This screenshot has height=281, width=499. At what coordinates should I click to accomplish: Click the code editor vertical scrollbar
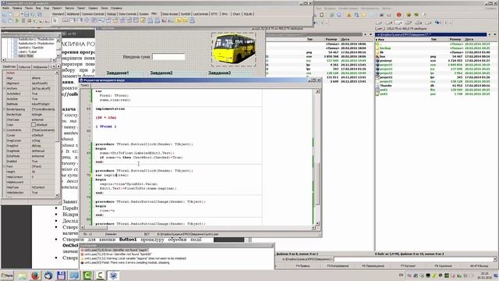point(317,158)
